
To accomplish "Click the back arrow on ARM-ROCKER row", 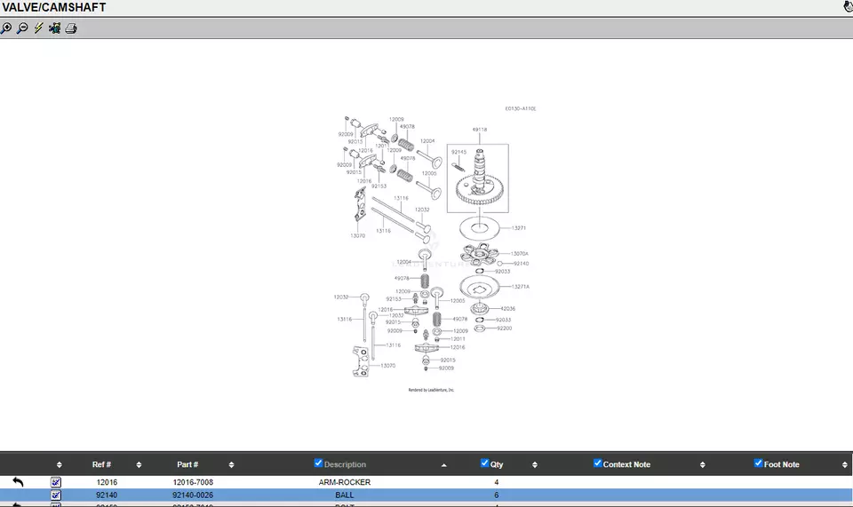I will (18, 482).
